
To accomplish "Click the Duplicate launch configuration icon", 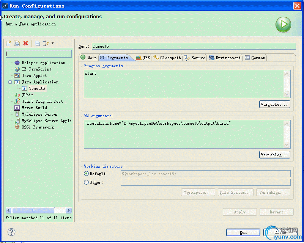I will click(x=17, y=43).
